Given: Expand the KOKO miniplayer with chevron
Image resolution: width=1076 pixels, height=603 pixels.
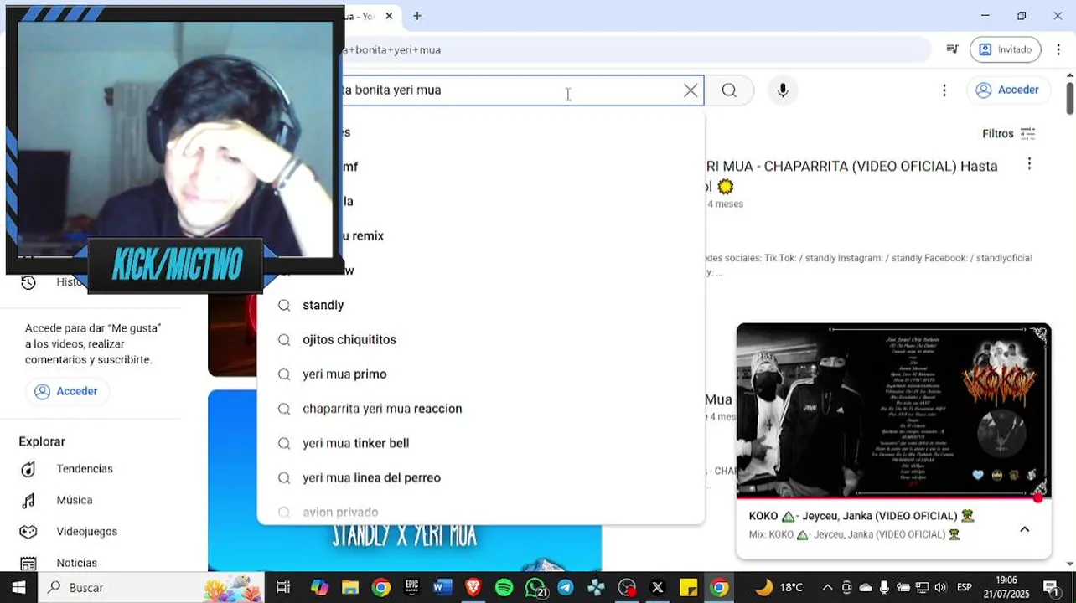Looking at the screenshot, I should point(1024,529).
